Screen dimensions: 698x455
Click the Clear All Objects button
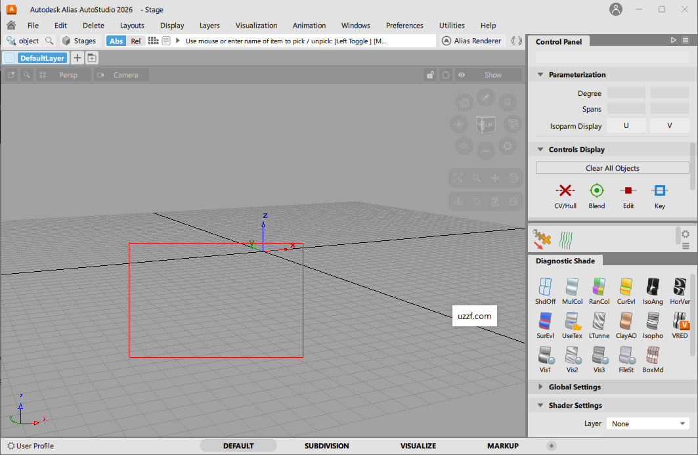pos(612,167)
